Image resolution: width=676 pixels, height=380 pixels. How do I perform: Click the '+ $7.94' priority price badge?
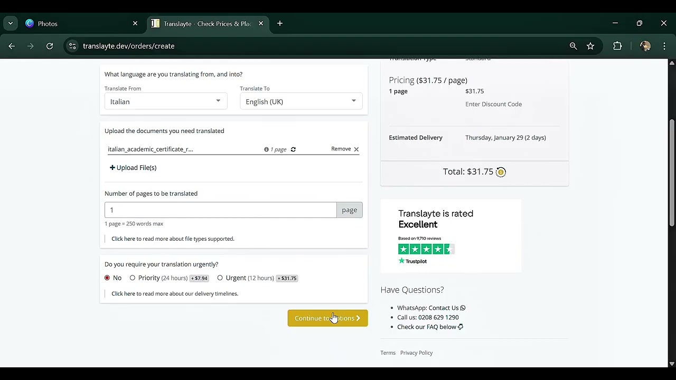pyautogui.click(x=200, y=278)
